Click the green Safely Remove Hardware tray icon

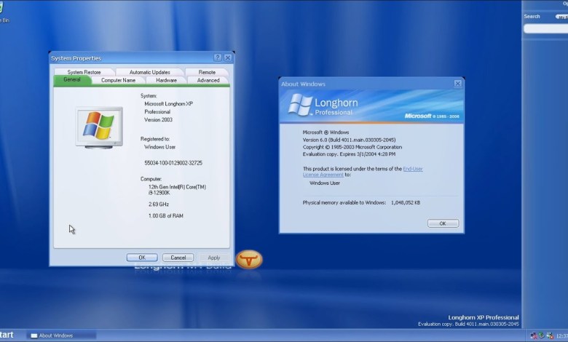[542, 336]
